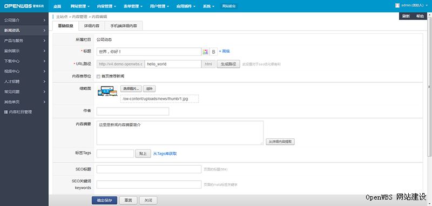
Task: Click the news thumbnail preview image
Action: [107, 91]
